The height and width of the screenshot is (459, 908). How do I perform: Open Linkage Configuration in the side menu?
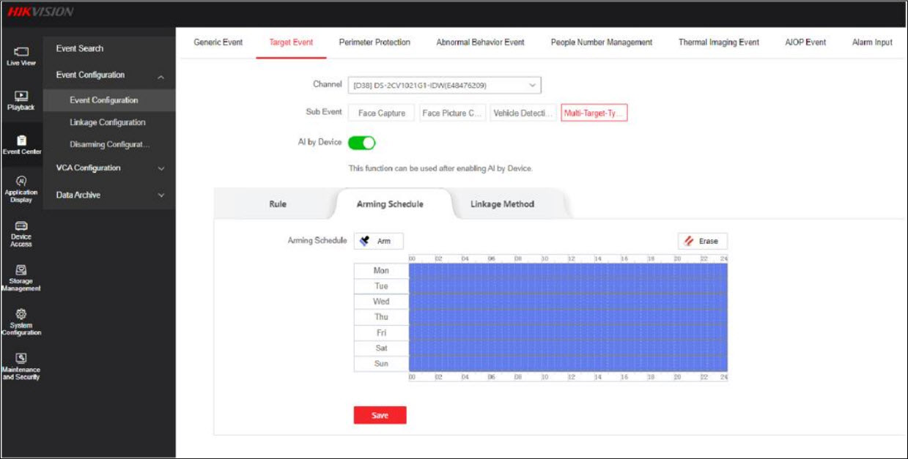pos(108,122)
